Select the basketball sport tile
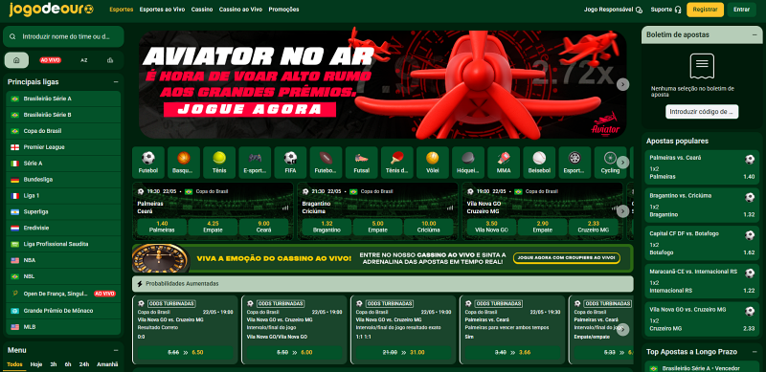Screen dimensions: 766x372 (184, 163)
